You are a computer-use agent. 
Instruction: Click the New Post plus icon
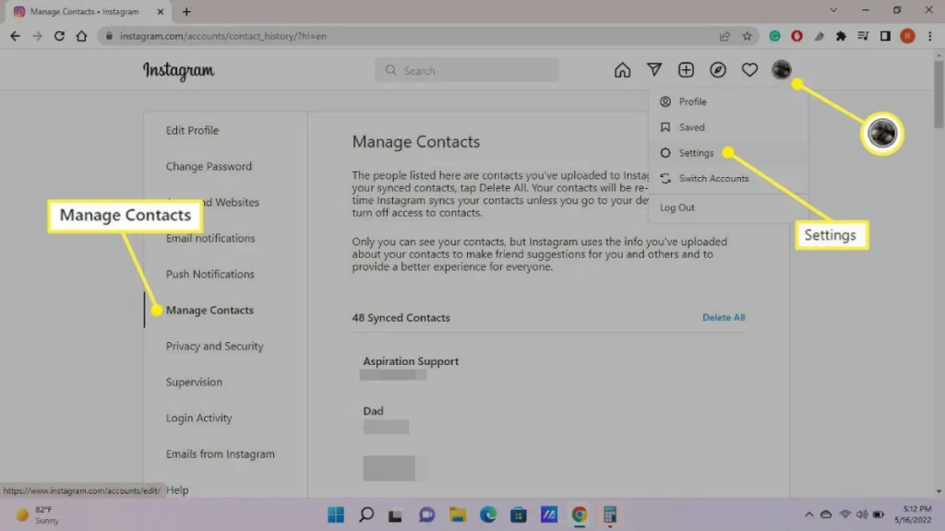click(686, 70)
